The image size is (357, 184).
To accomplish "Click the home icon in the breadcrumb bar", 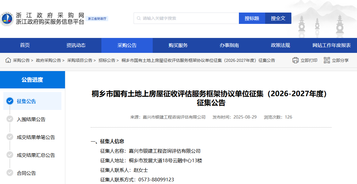I will (8, 60).
